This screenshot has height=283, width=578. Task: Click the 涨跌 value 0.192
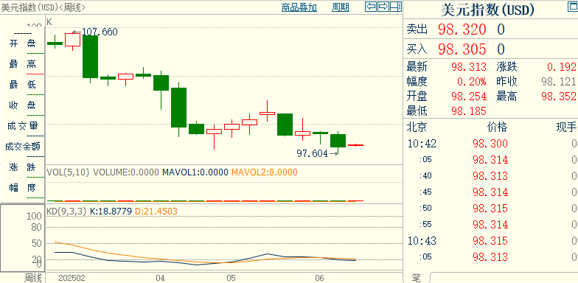click(x=562, y=67)
